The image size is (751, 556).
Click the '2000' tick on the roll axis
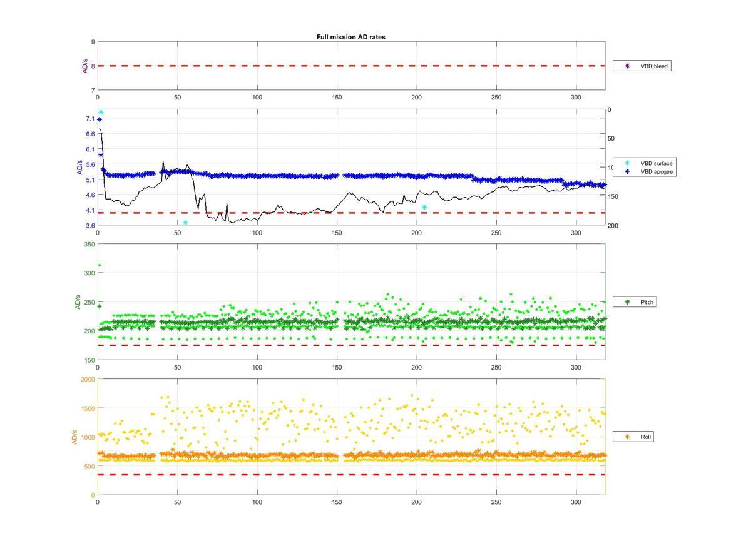pyautogui.click(x=88, y=380)
